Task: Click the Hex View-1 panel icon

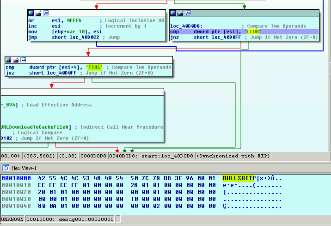Action: click(6, 168)
